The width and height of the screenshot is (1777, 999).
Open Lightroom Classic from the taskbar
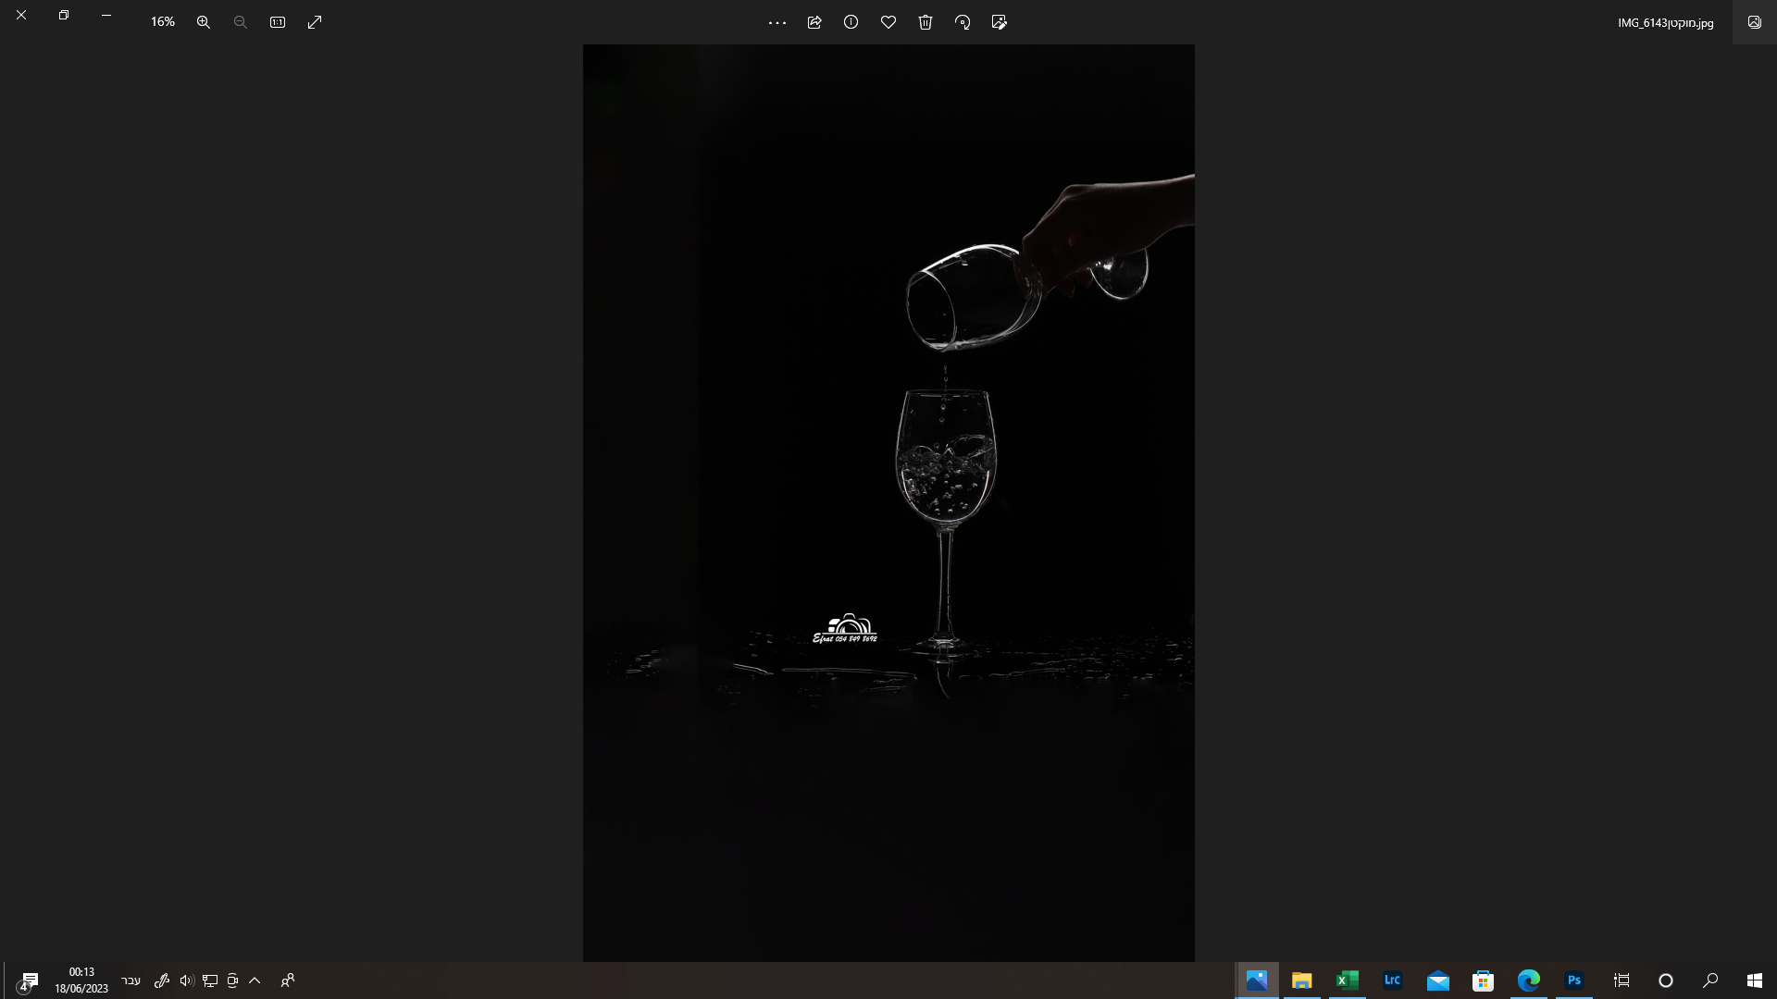click(1393, 980)
